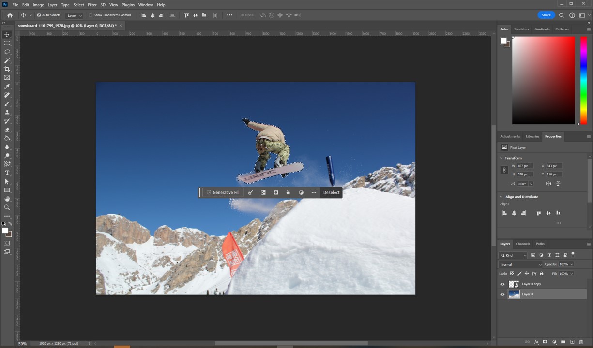The height and width of the screenshot is (348, 593).
Task: Open the Opacity slider dropdown arrow
Action: click(x=572, y=264)
